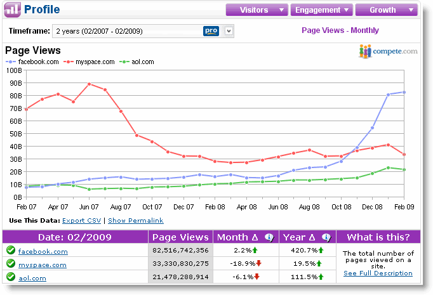Click the Feb 08 x-axis label
Image resolution: width=433 pixels, height=295 pixels.
pos(215,207)
